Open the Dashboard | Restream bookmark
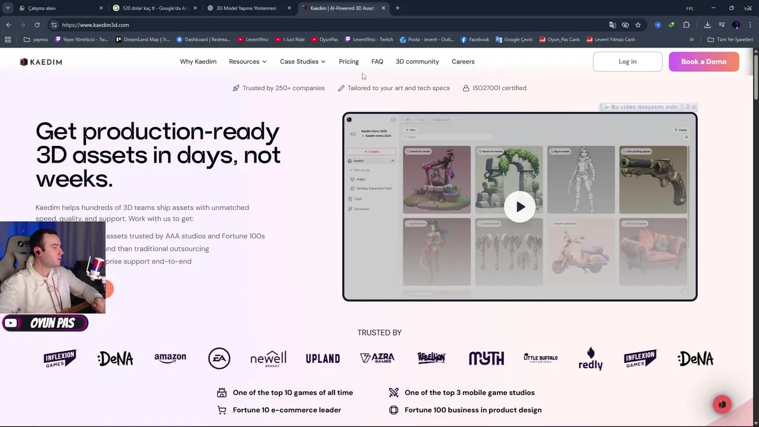This screenshot has height=427, width=759. [x=203, y=40]
